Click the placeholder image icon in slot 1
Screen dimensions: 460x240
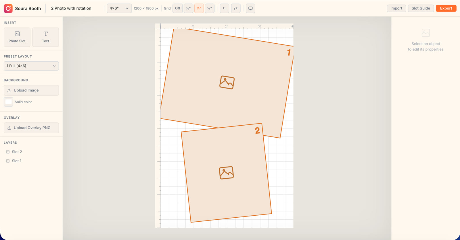tap(227, 83)
